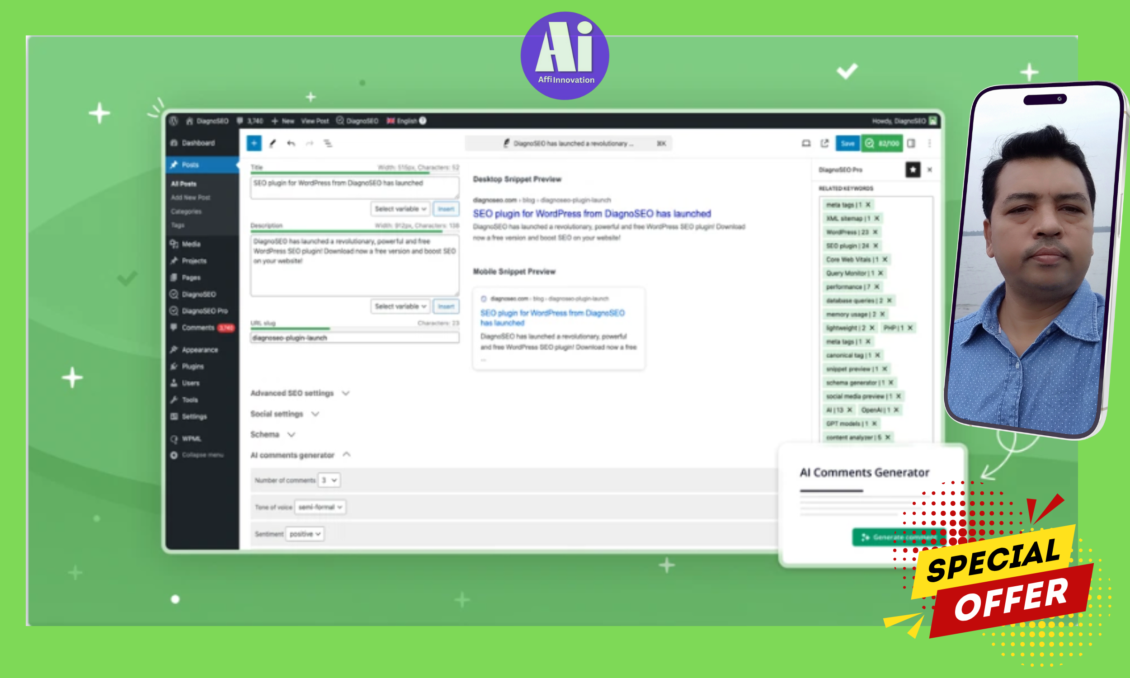Viewport: 1130px width, 678px height.
Task: Expand Advanced SEO settings section
Action: (x=300, y=393)
